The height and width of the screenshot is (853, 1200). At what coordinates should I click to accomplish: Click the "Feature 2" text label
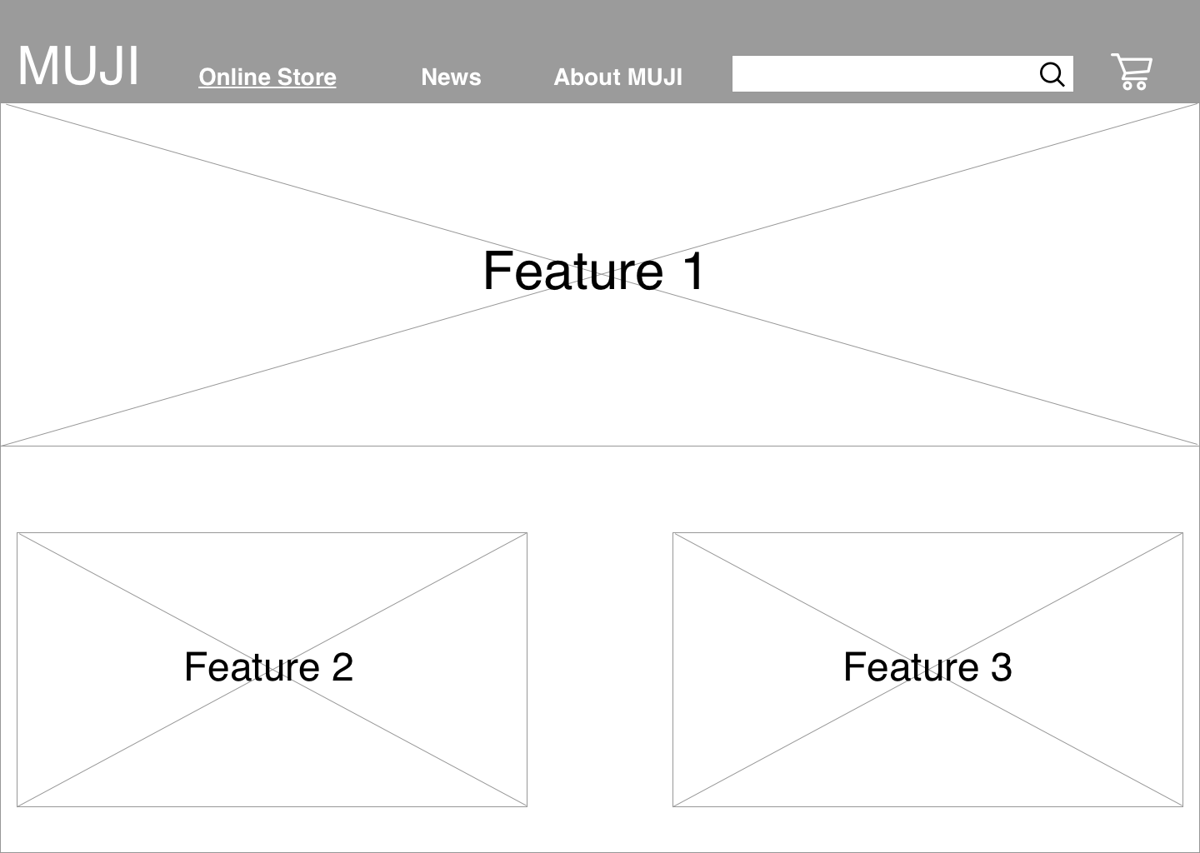pos(268,666)
